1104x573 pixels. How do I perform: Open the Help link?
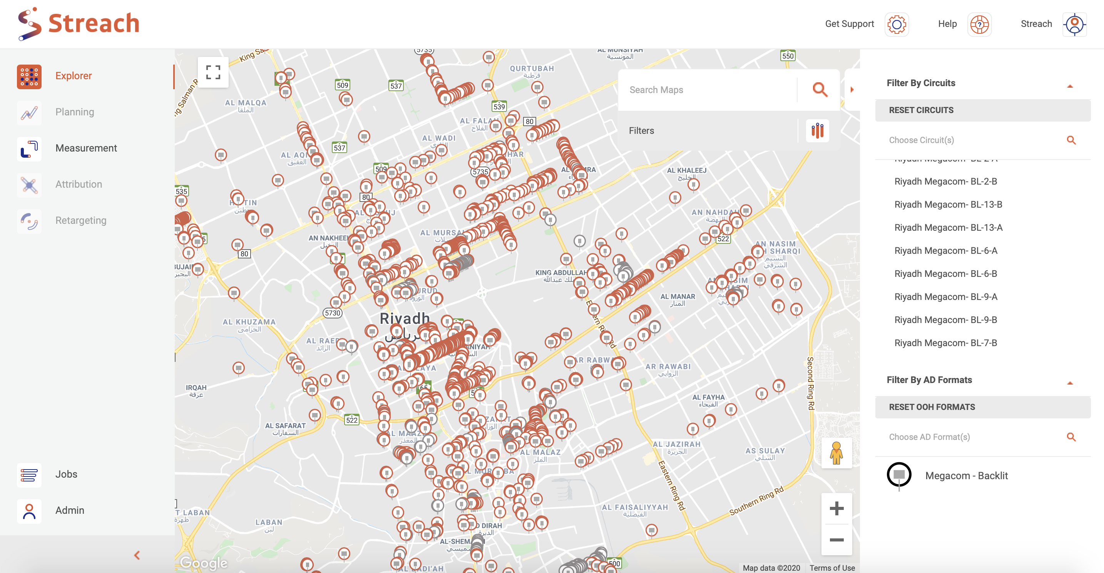click(x=947, y=24)
